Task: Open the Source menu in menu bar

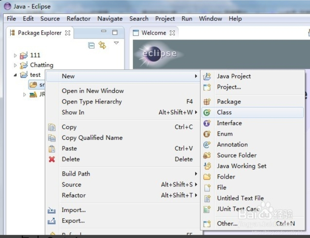Action: [50, 19]
